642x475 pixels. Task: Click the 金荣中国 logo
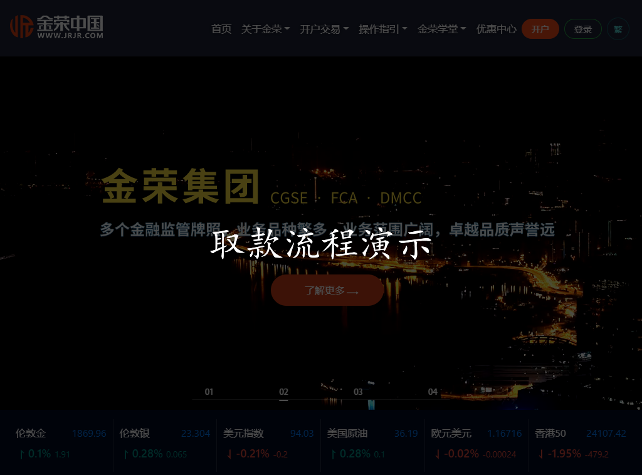click(56, 27)
